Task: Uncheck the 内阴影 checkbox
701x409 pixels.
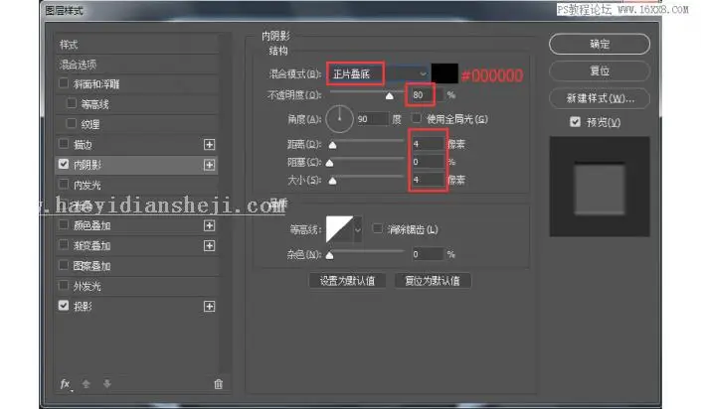Action: [64, 164]
